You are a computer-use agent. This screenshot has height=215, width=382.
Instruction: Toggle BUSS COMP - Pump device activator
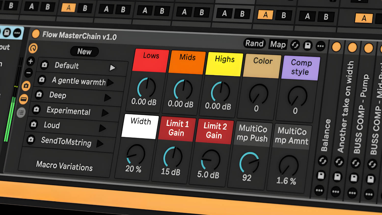click(368, 48)
